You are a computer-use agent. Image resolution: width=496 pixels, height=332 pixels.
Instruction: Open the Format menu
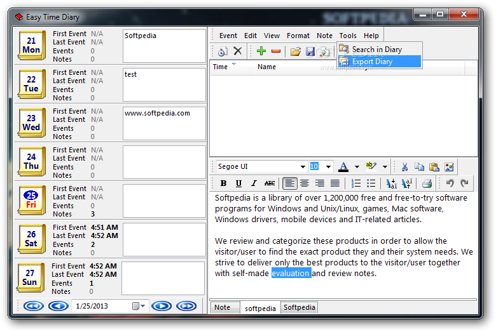coord(298,36)
